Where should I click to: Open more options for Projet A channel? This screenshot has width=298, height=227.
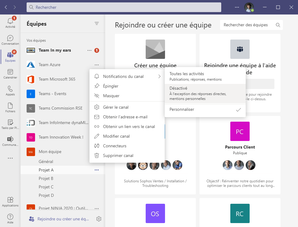coord(97,170)
